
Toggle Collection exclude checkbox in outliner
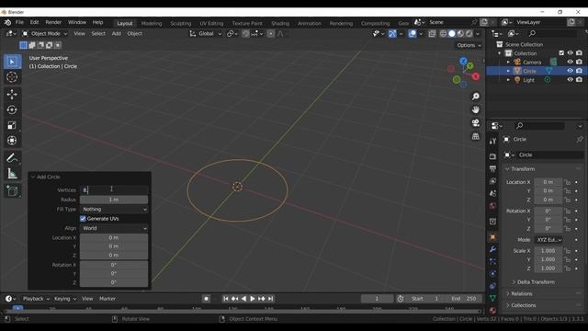point(561,53)
